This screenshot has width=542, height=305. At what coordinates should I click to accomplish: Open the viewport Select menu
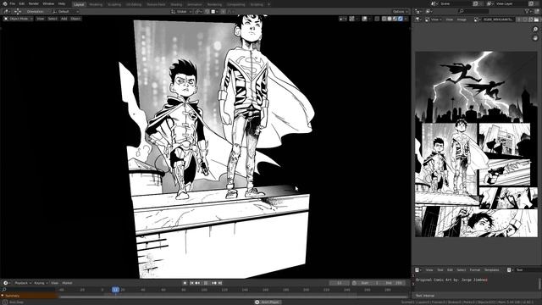click(x=53, y=19)
